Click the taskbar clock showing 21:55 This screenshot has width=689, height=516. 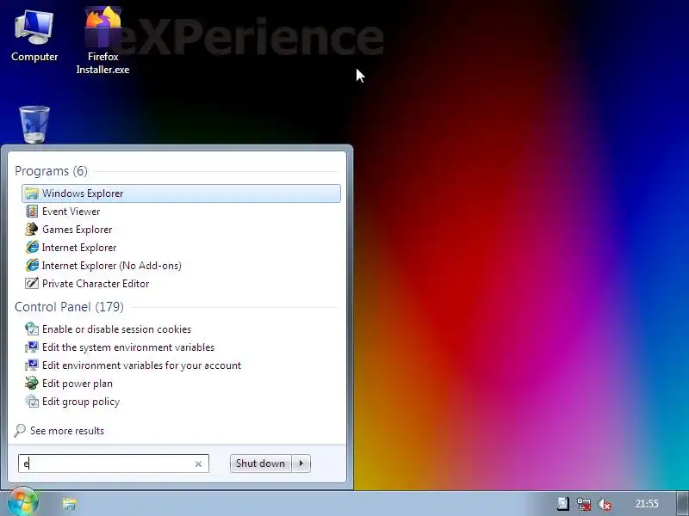[647, 504]
